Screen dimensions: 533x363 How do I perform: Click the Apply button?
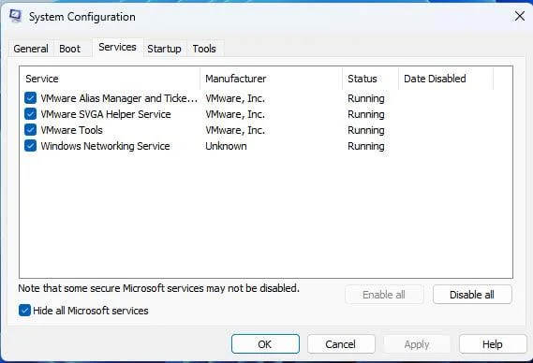coord(417,344)
